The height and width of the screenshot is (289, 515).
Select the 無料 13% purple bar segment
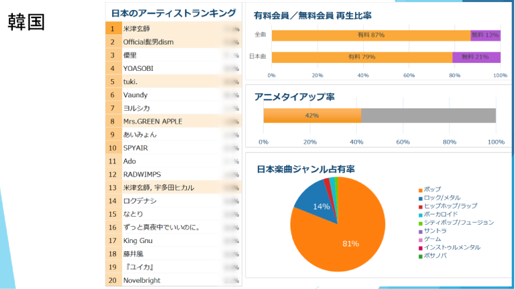point(485,35)
